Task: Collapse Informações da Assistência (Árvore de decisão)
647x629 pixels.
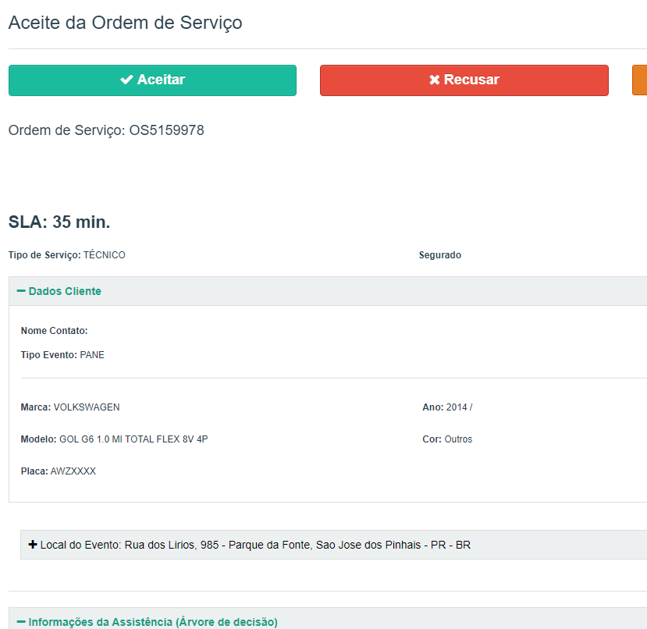Action: coord(152,622)
